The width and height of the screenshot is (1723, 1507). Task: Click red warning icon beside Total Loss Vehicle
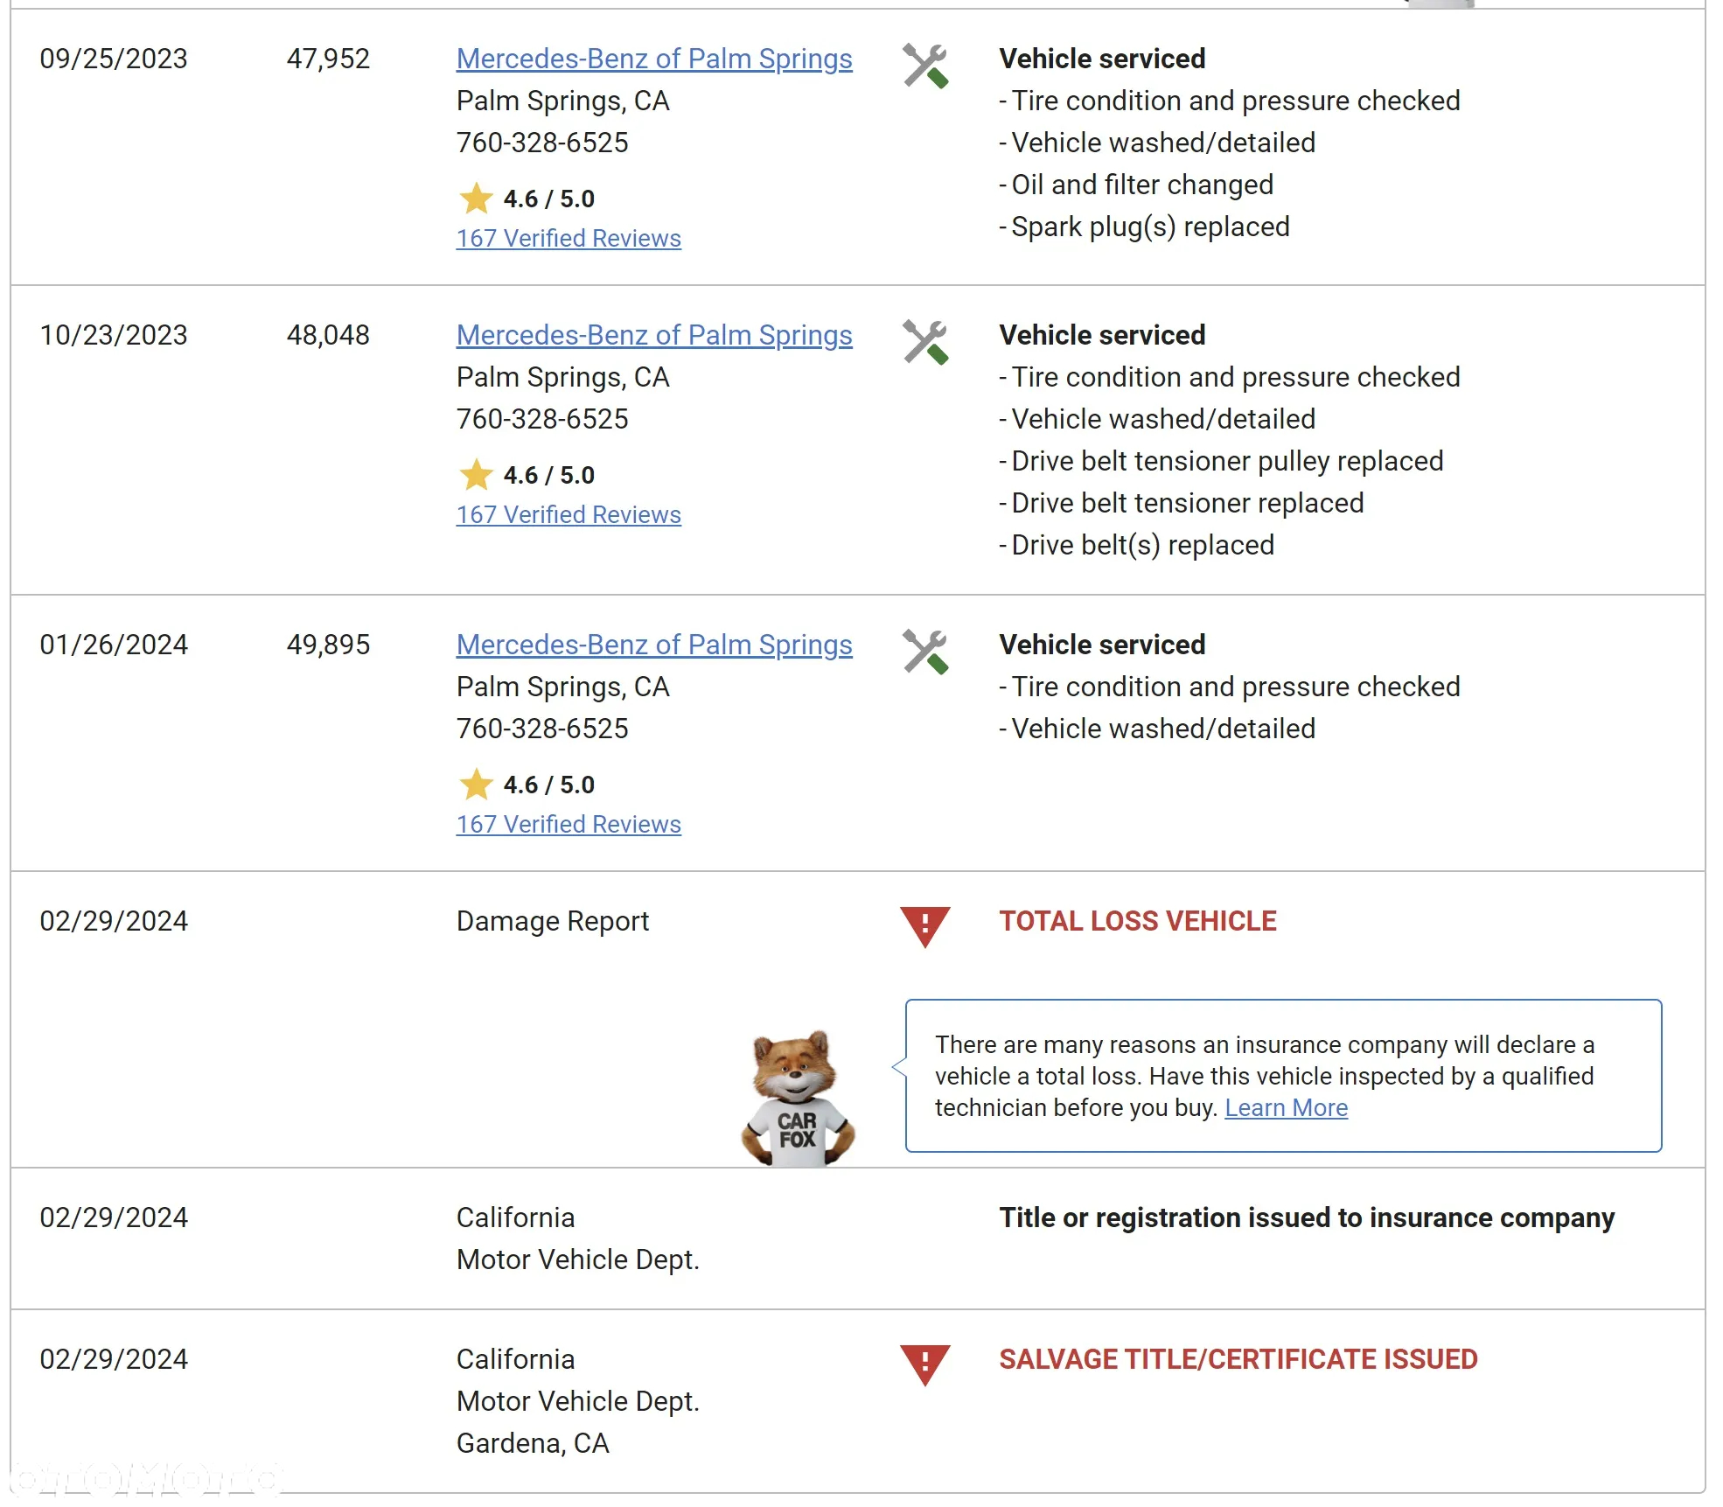coord(925,926)
